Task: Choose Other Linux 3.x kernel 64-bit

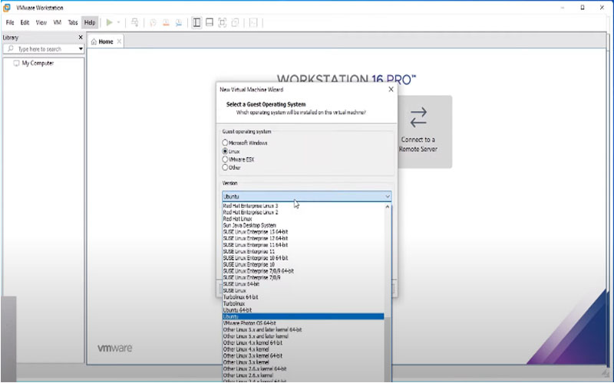Action: 303,355
